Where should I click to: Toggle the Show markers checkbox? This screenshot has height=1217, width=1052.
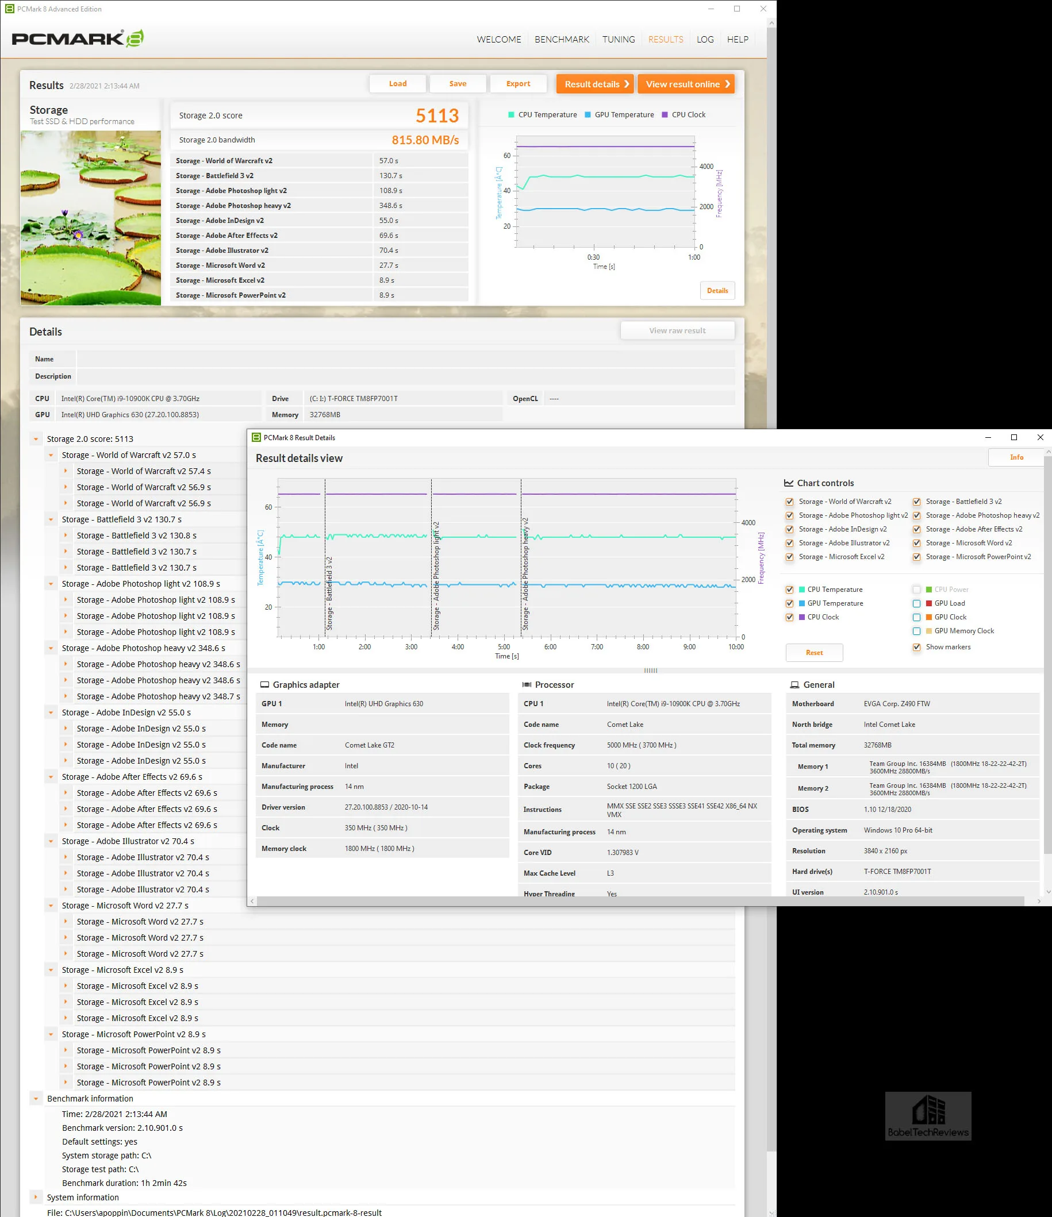(x=917, y=647)
